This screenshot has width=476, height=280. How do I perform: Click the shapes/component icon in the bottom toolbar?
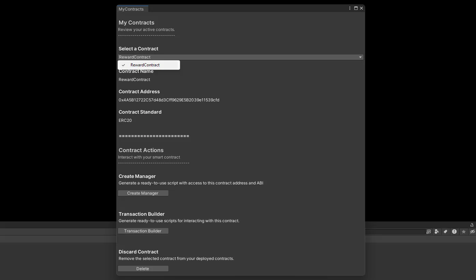[x=437, y=232]
